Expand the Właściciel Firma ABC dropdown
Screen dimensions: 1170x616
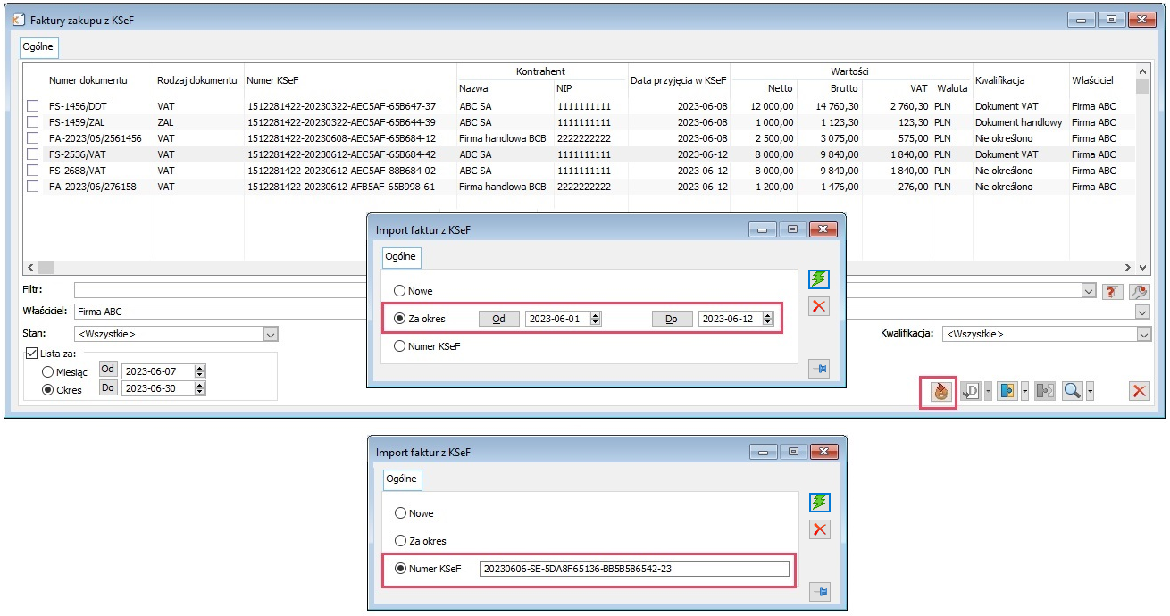(x=1142, y=312)
